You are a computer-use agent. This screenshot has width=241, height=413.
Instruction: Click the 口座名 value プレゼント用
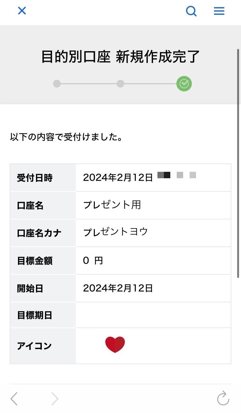(x=112, y=205)
